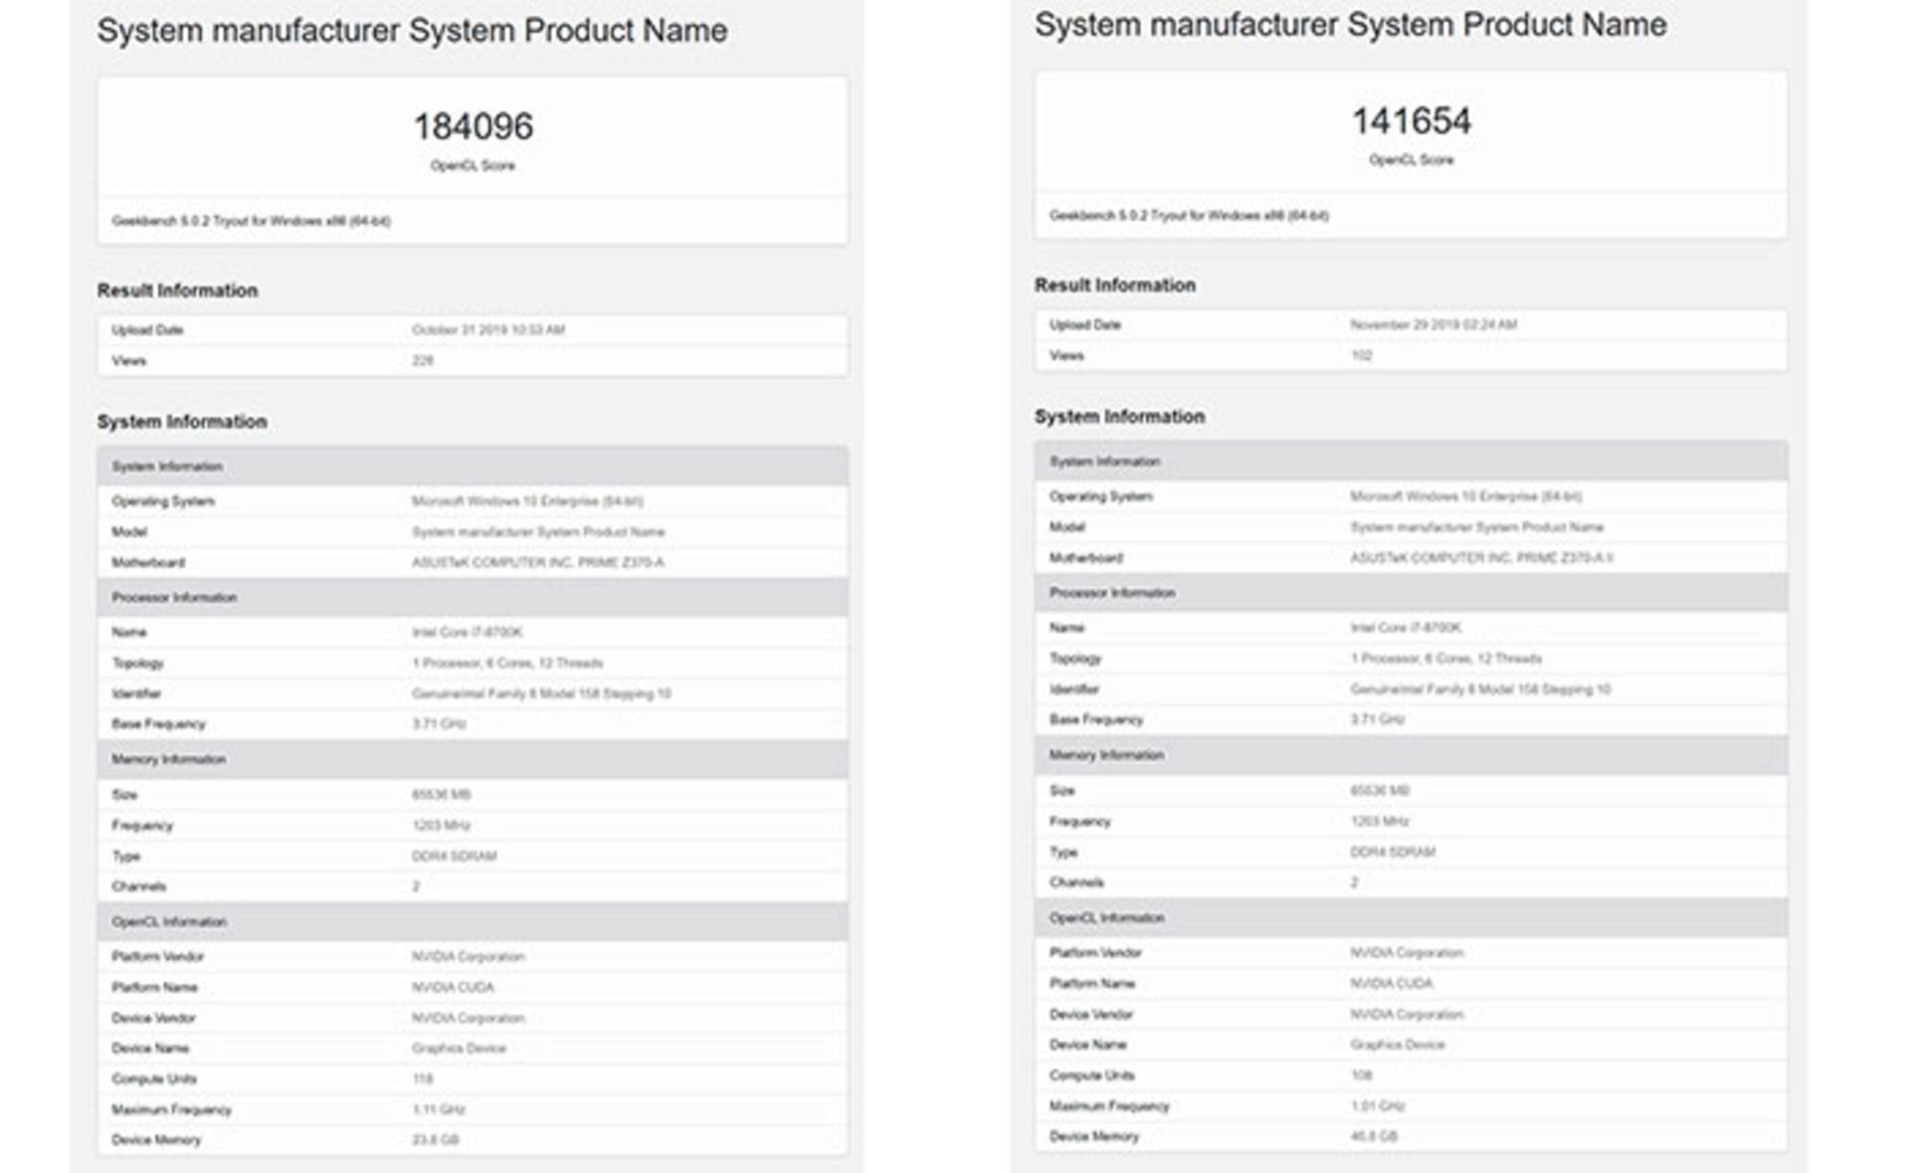Click right Maximum Frequency value
This screenshot has height=1173, width=1910.
(1377, 1106)
